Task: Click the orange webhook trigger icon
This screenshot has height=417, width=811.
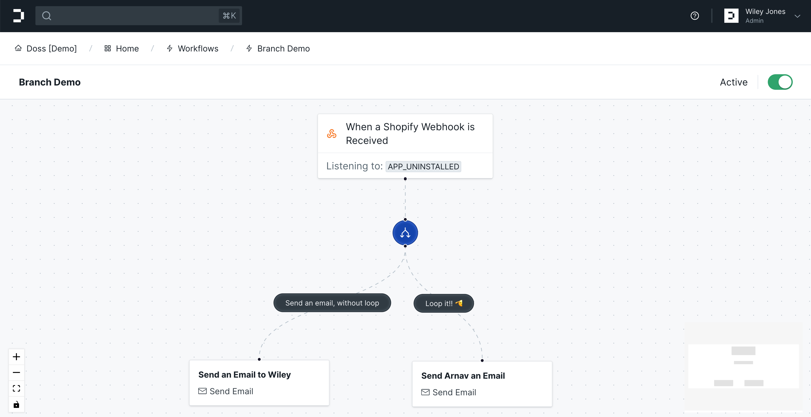Action: [331, 134]
